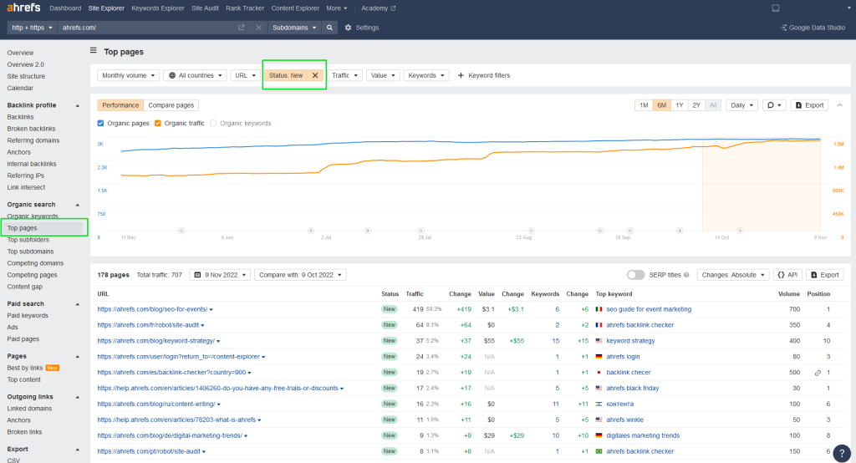
Task: Enable Organic keywords checkbox
Action: tap(213, 124)
